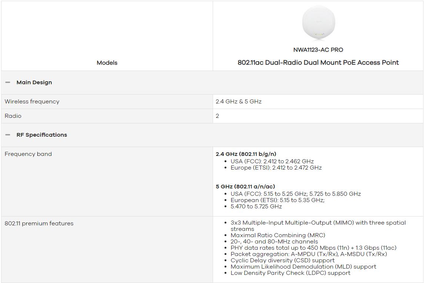Click Maximum Likelihood Demodulation (MLD) support bullet
The image size is (425, 283).
(303, 266)
